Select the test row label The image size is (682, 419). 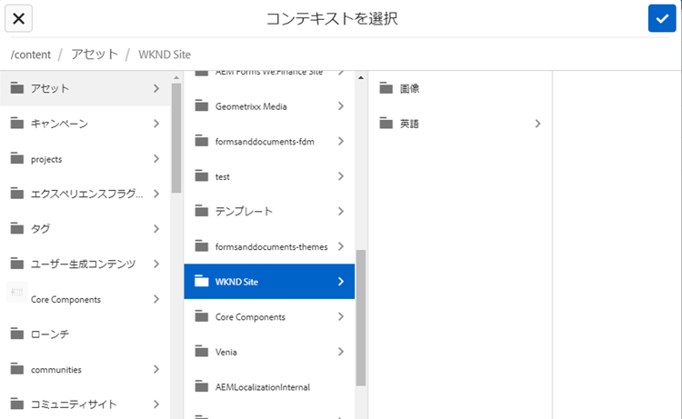tap(222, 177)
